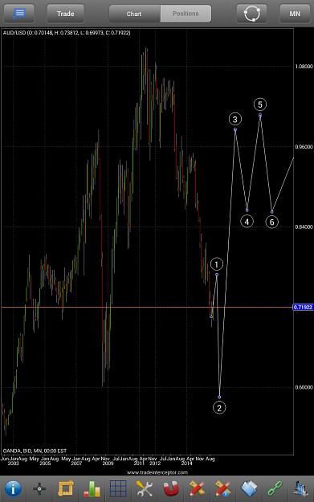Click the www.tradeinterceptor.com link
The height and width of the screenshot is (502, 314).
point(157,472)
